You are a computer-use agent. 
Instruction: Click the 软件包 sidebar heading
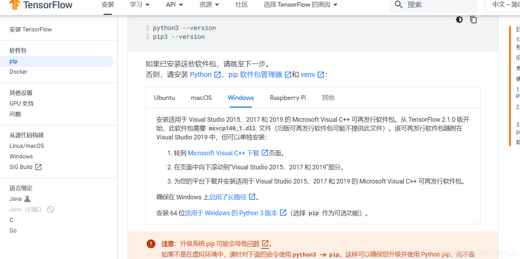(x=18, y=50)
